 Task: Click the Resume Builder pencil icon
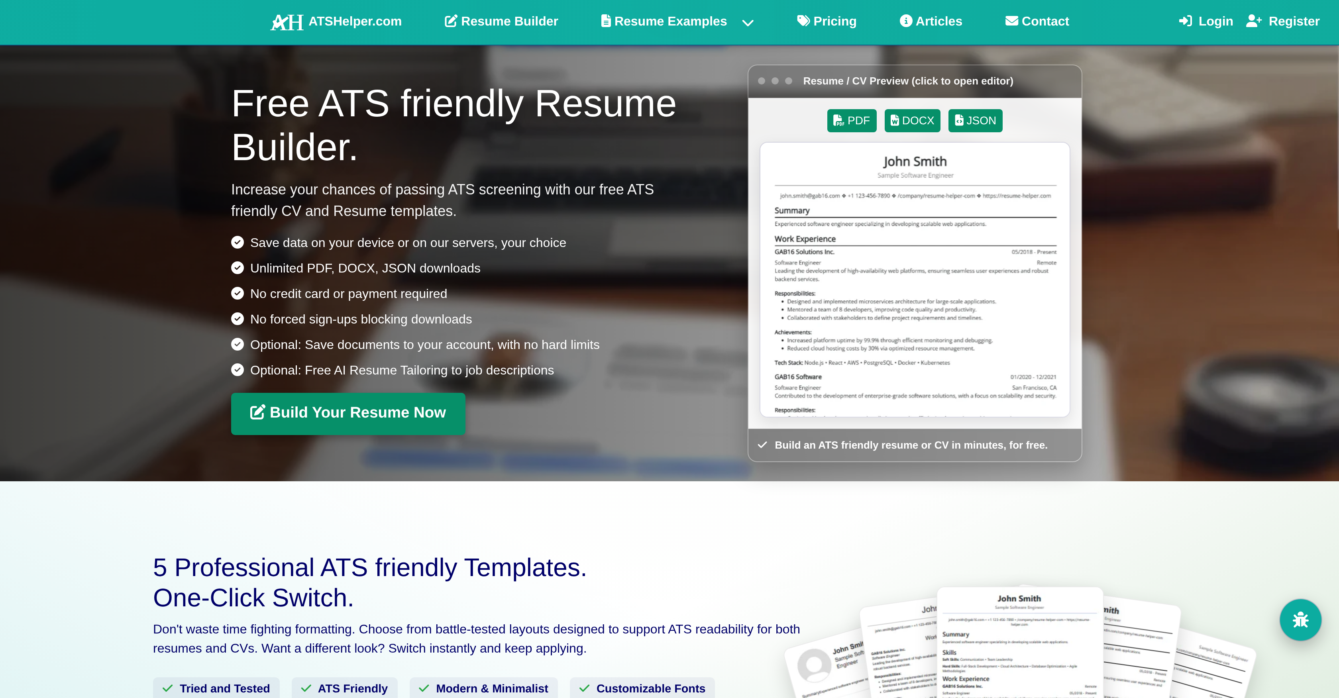(x=451, y=21)
